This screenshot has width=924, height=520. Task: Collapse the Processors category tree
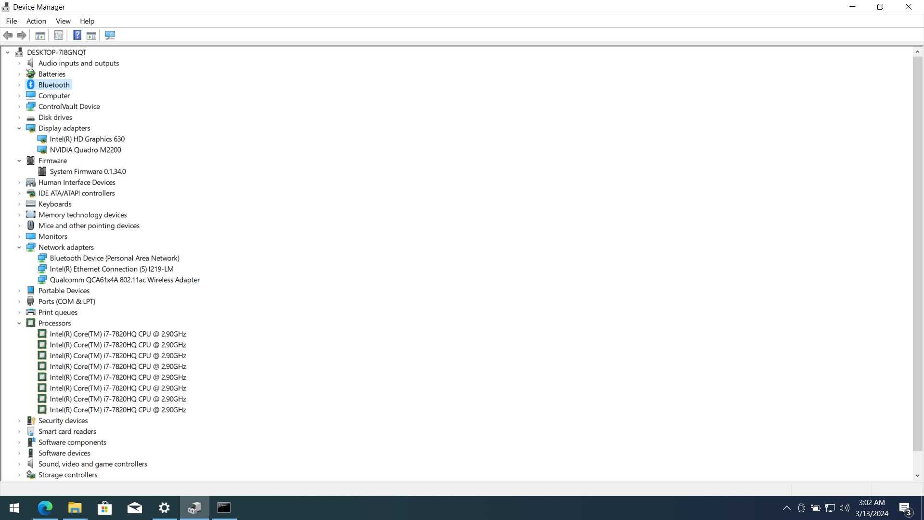[x=19, y=323]
